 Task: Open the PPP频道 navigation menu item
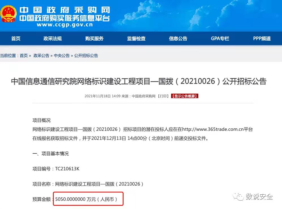coord(262,38)
